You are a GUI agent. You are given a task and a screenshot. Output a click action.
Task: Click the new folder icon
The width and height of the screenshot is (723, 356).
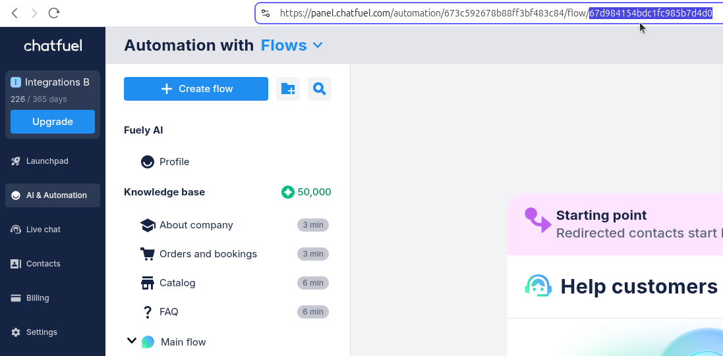tap(288, 89)
